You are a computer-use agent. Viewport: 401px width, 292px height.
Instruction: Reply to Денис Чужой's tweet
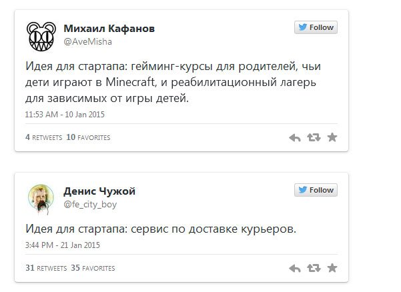(x=295, y=268)
